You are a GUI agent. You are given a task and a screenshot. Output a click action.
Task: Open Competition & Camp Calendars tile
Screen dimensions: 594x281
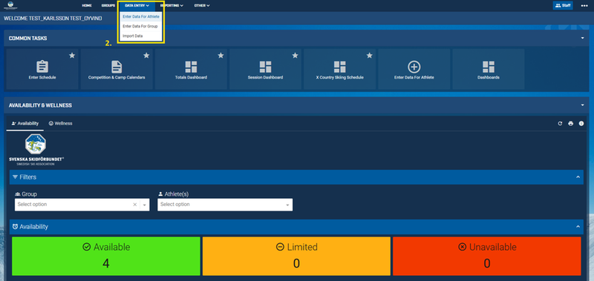pos(117,69)
